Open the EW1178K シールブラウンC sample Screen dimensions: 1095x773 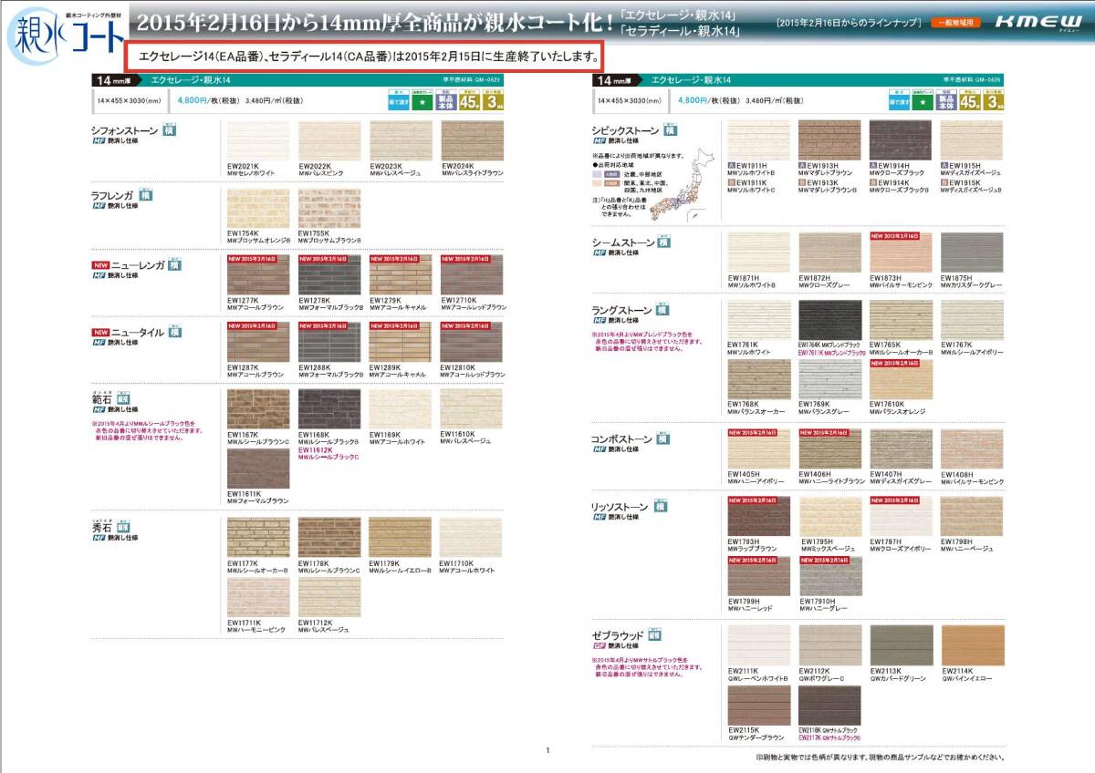coord(329,538)
